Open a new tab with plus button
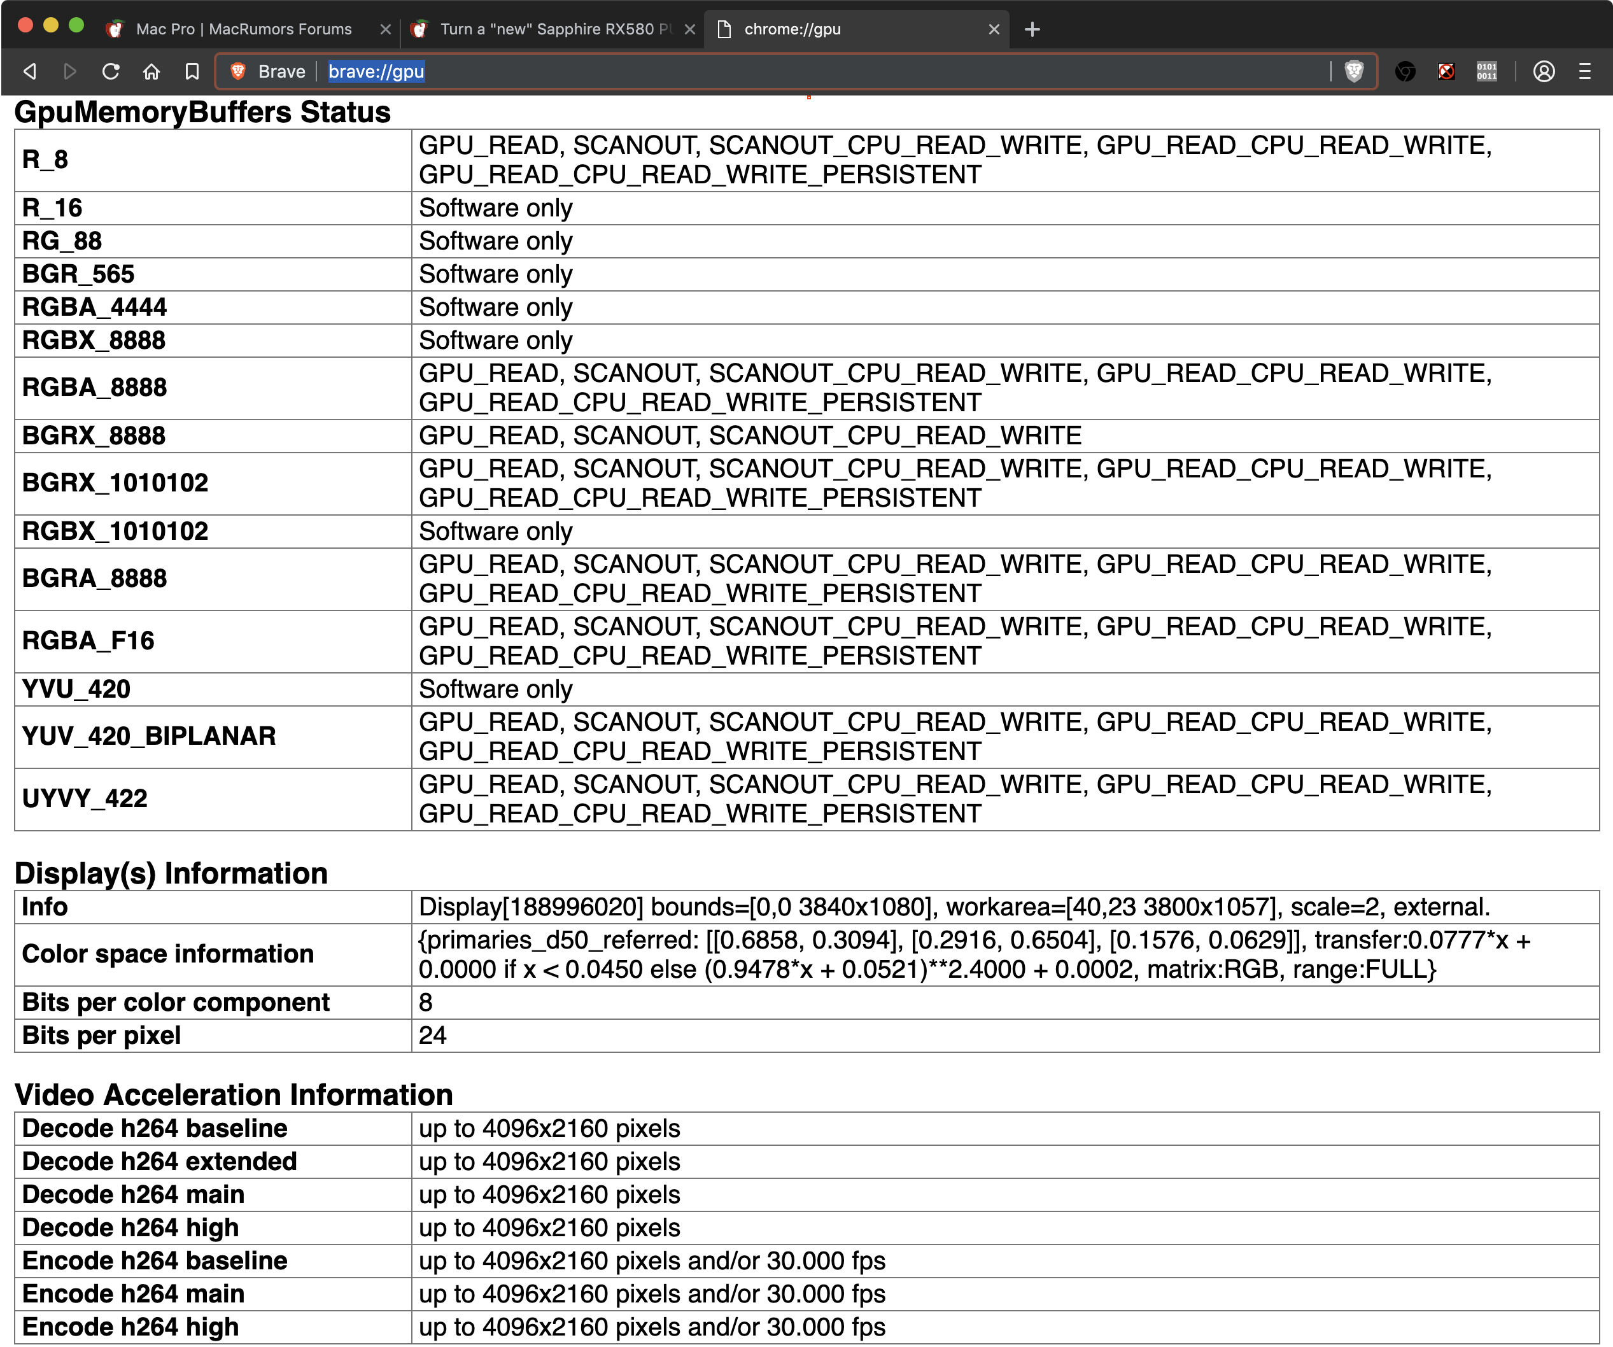Viewport: 1613px width, 1347px height. click(x=1032, y=29)
